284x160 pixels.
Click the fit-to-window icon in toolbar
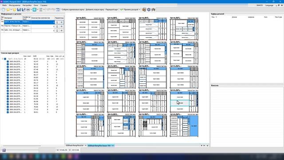coord(58,10)
